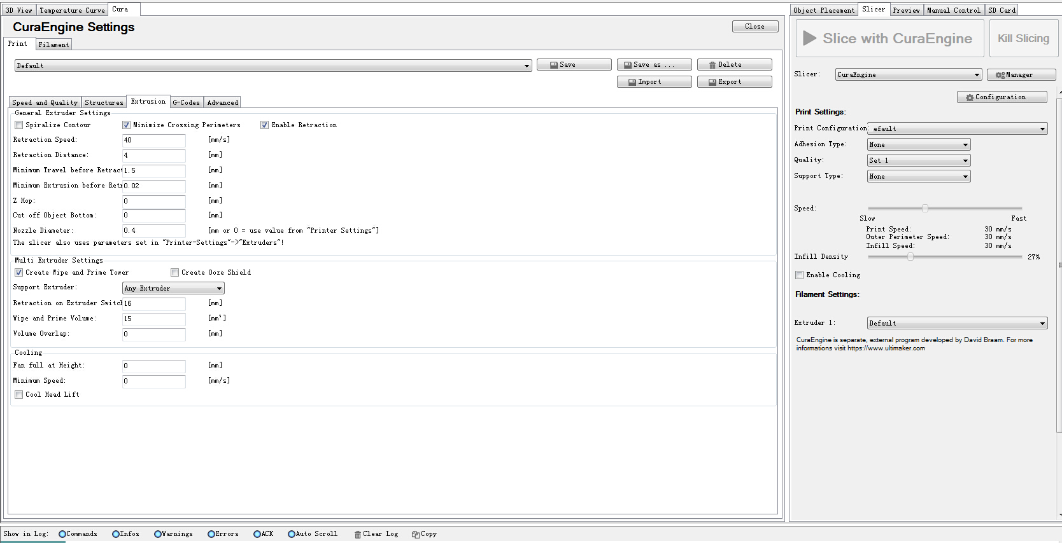
Task: Edit the Minimum Speed cooling field
Action: (x=154, y=381)
